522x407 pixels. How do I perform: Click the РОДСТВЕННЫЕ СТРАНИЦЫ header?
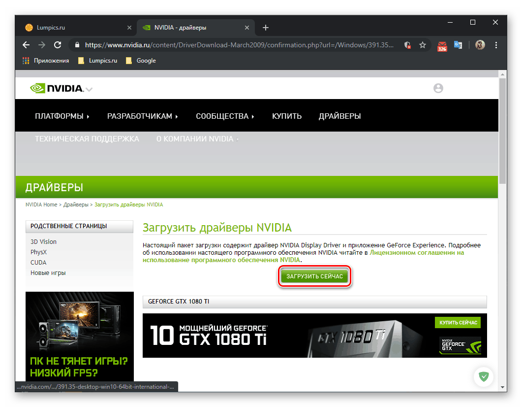pos(79,226)
